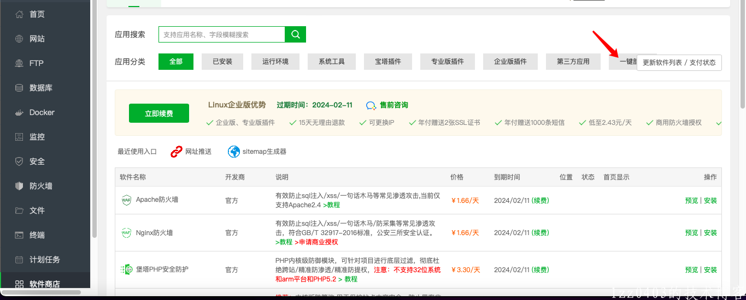This screenshot has height=300, width=746.
Task: Select the 宝塔插件 category tab
Action: point(388,62)
